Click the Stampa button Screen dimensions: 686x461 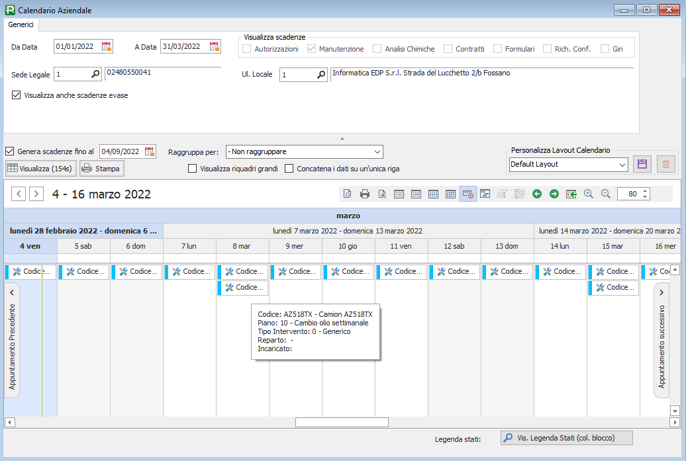pos(101,169)
